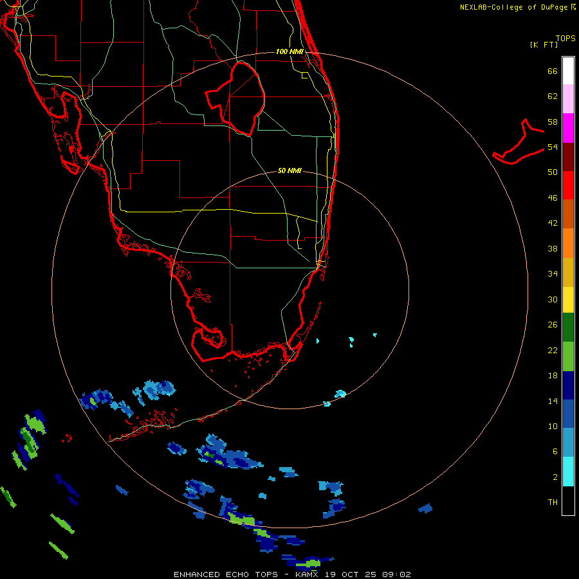
Task: Click the light blue 6-10 kft legend swatch
Action: pos(568,443)
